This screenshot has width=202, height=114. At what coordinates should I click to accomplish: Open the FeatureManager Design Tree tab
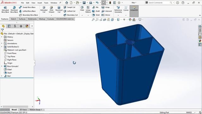(3, 26)
